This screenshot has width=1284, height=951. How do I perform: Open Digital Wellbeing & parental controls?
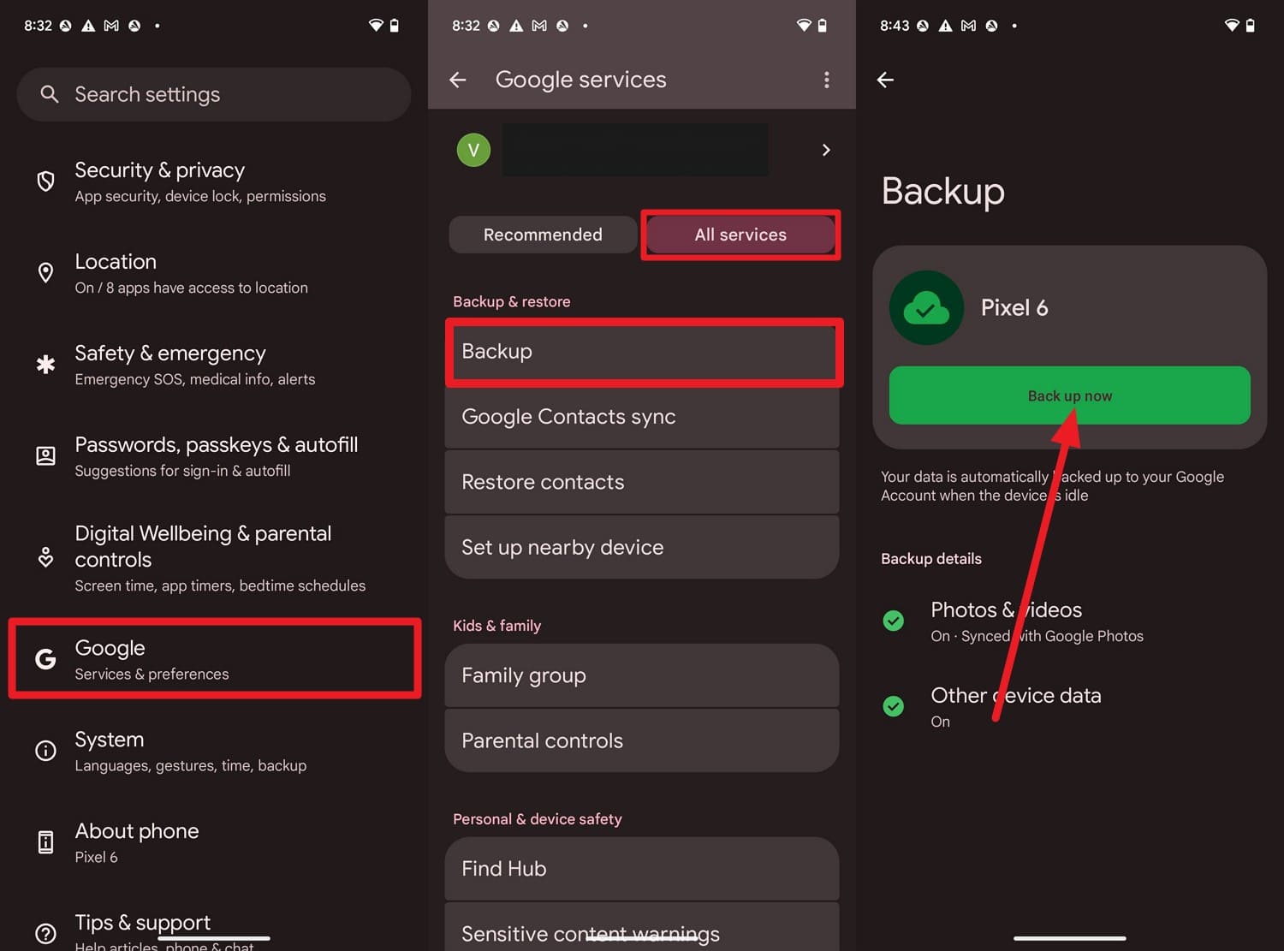[214, 559]
